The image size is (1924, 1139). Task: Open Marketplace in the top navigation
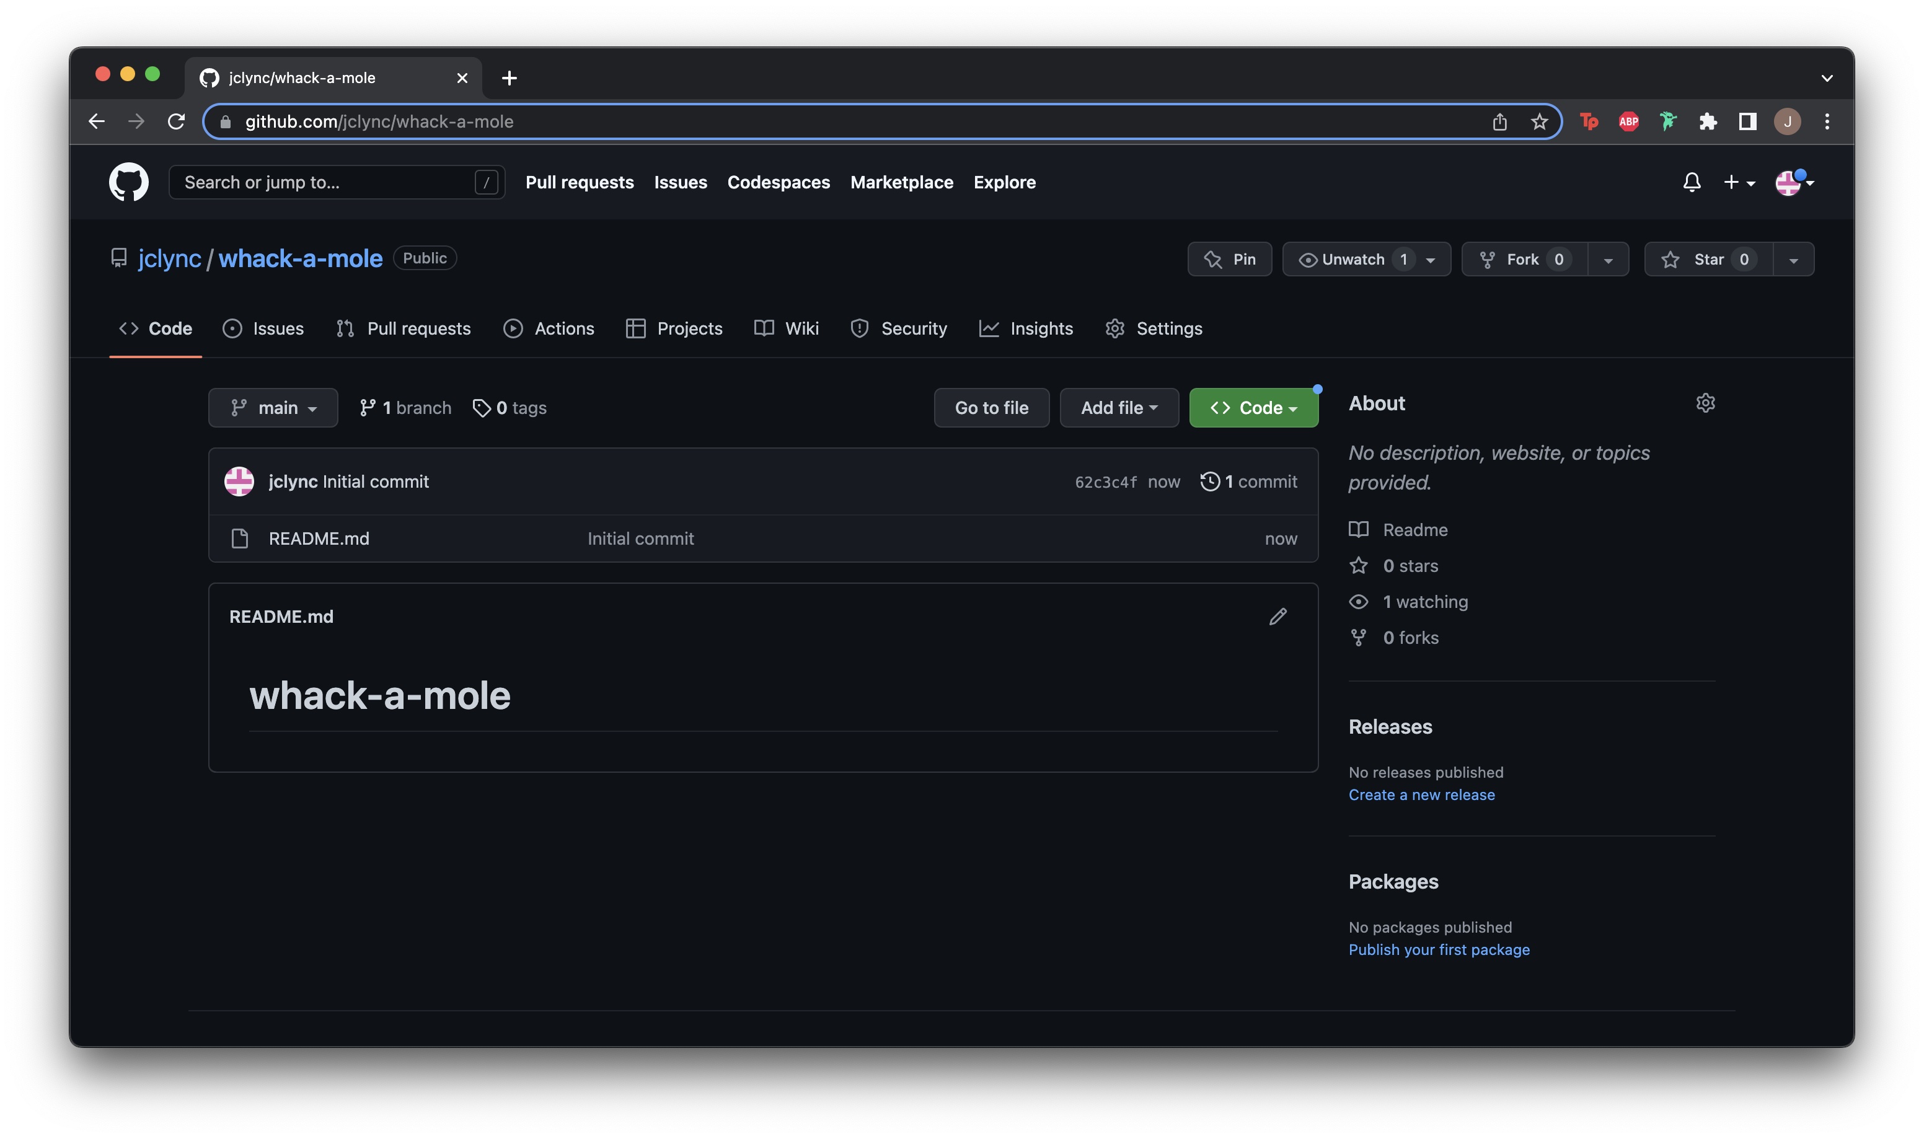pyautogui.click(x=902, y=182)
